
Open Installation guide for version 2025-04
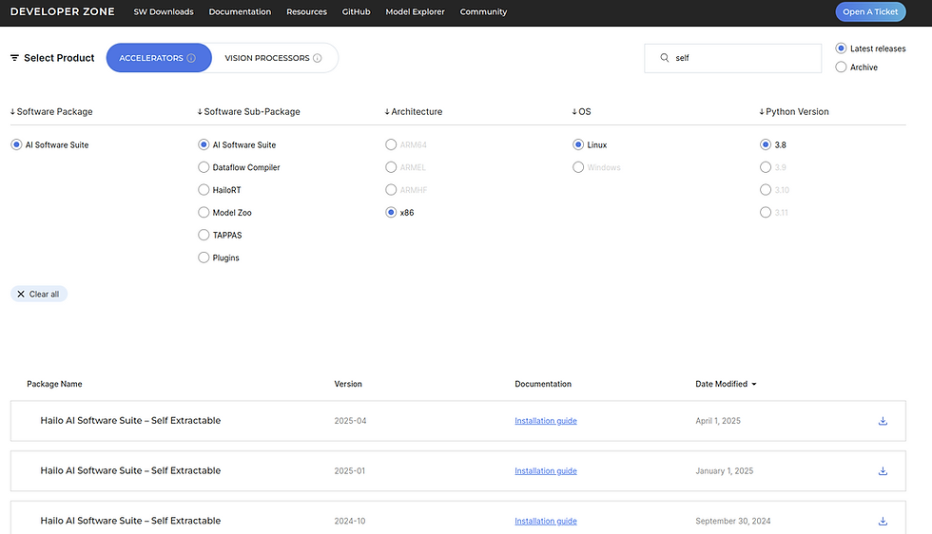[x=546, y=421]
